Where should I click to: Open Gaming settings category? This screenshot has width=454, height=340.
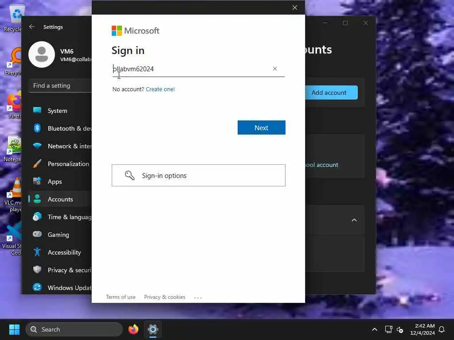pos(60,235)
